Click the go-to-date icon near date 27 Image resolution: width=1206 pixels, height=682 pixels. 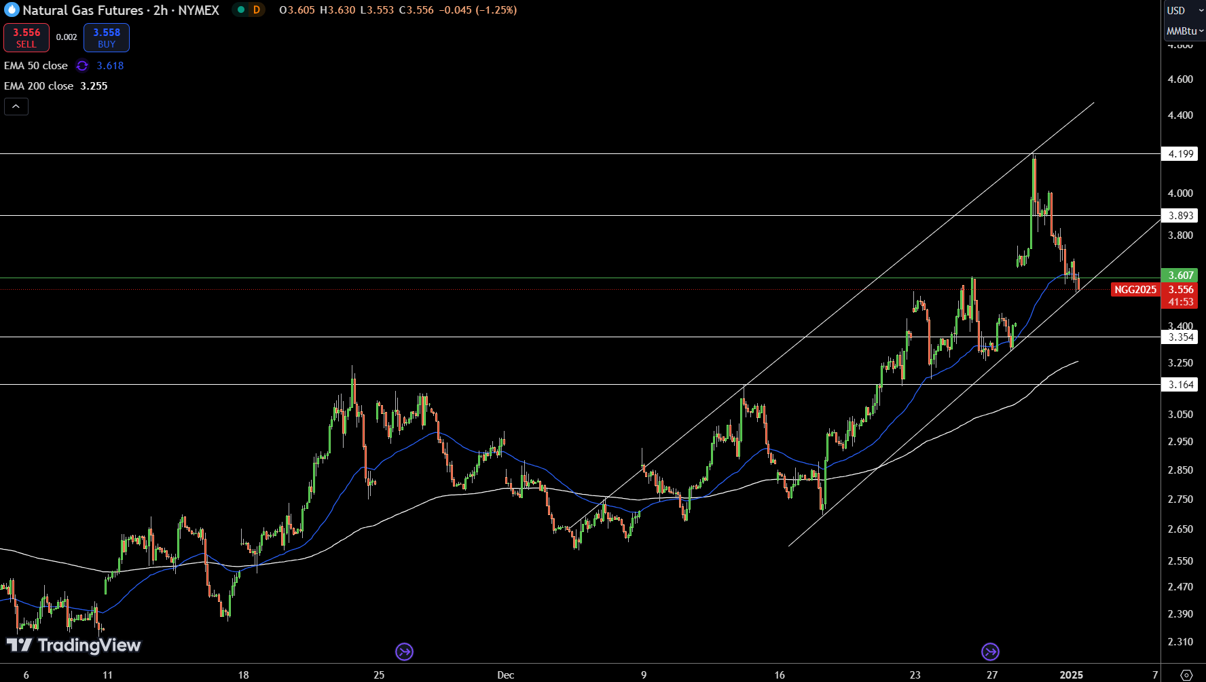click(990, 652)
